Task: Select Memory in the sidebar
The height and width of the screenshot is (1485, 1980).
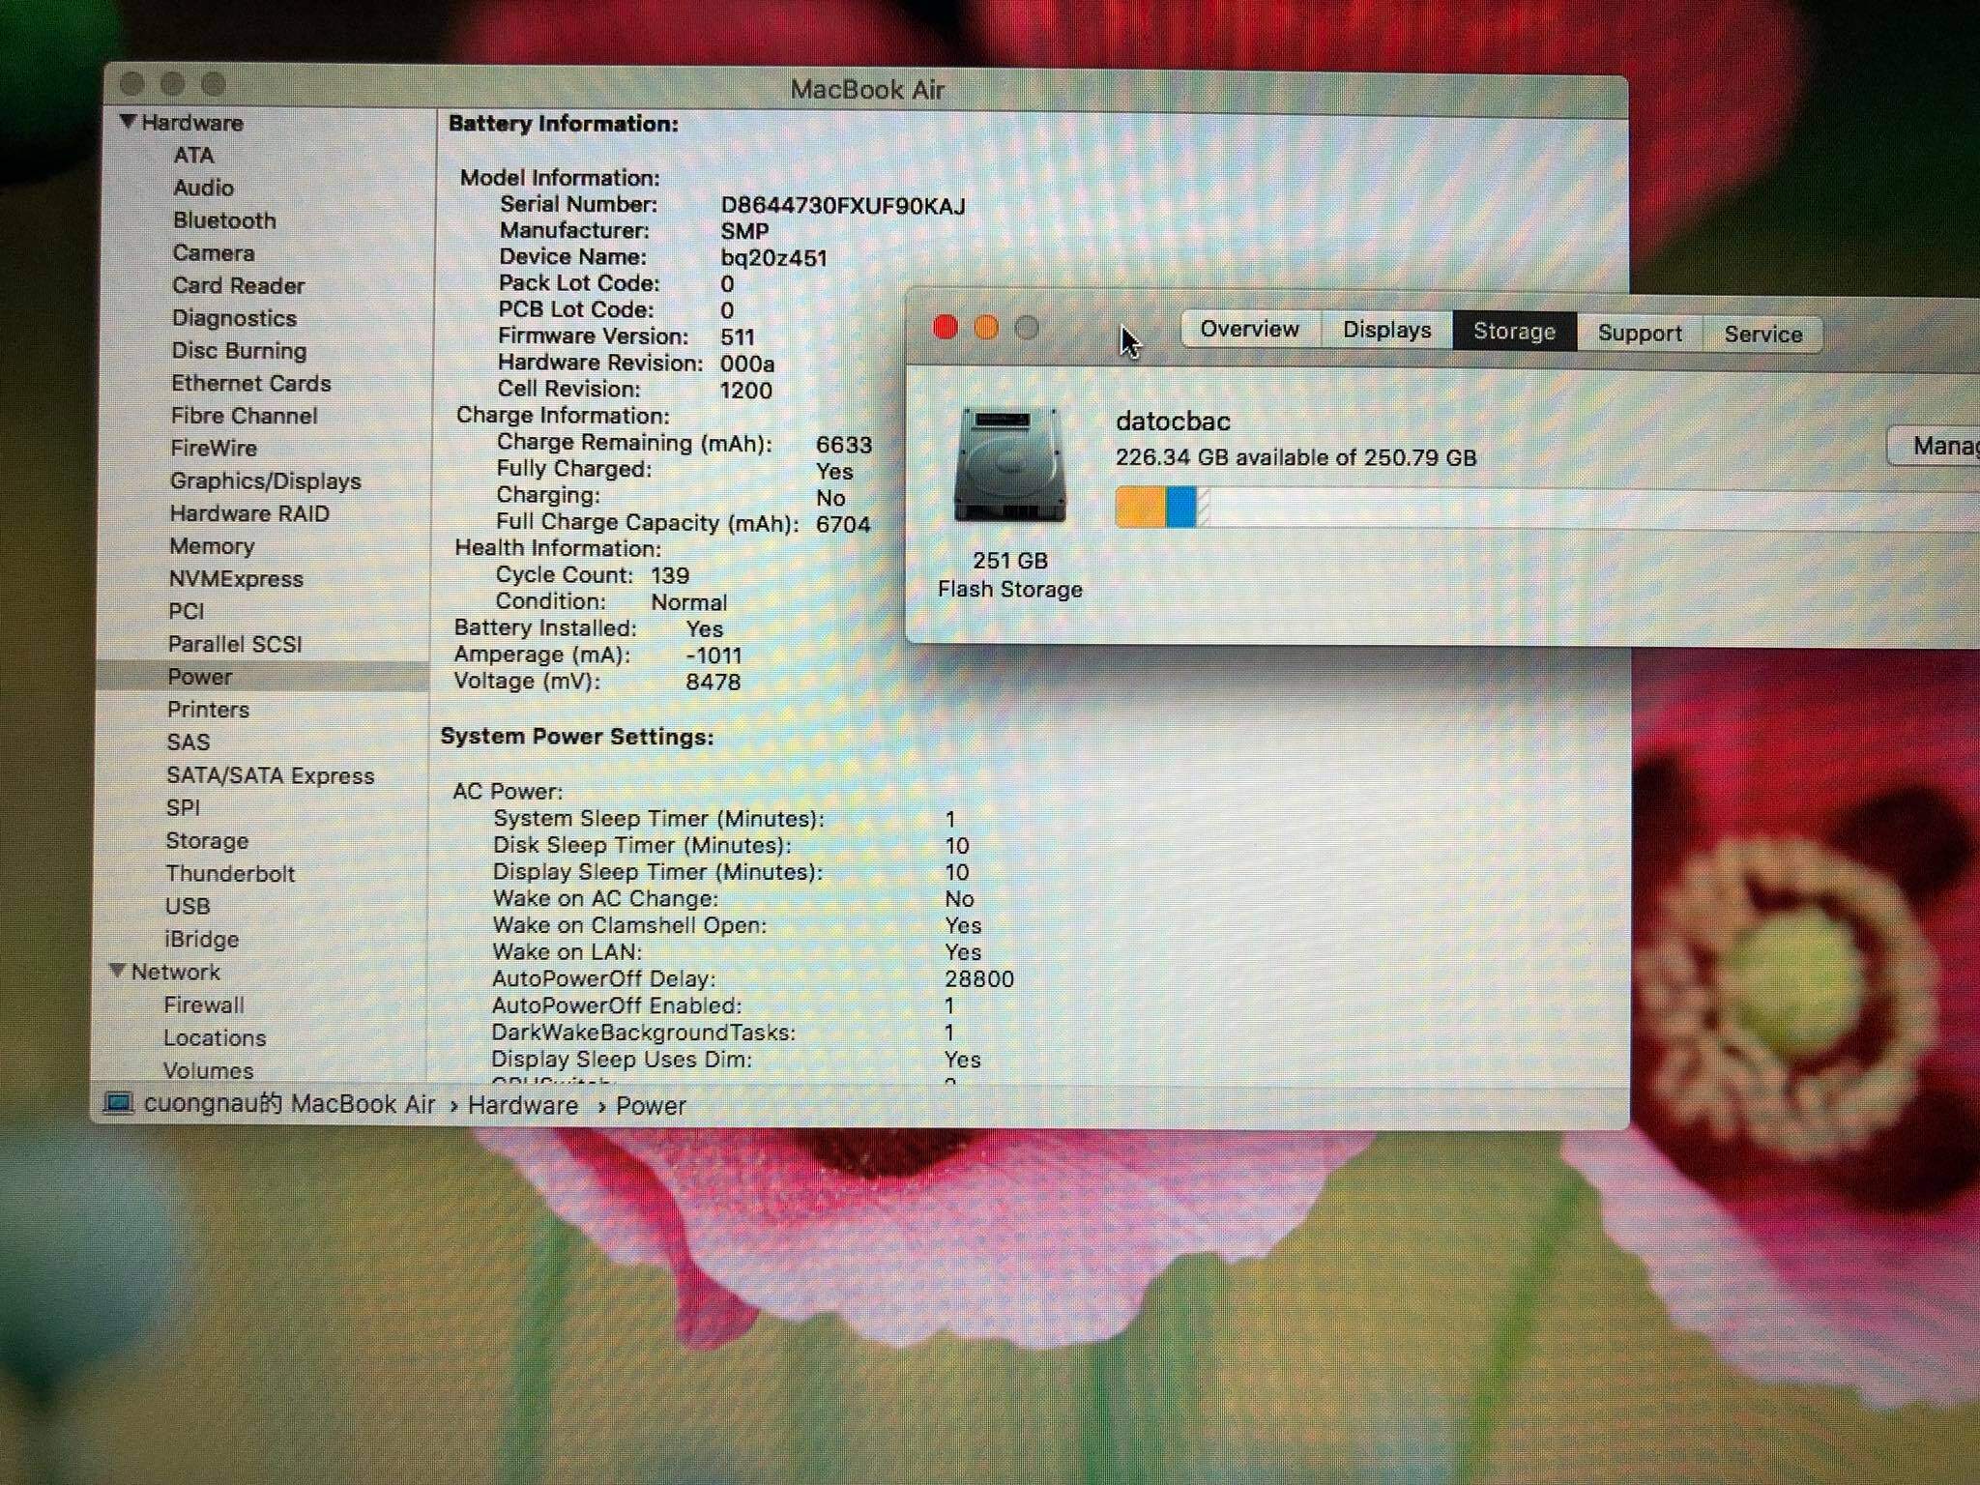Action: [x=212, y=546]
